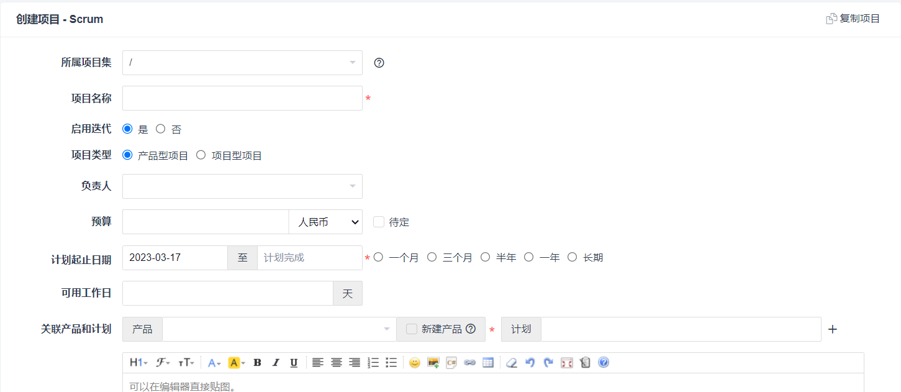The image size is (901, 392).
Task: Select 否 for 启用迭代
Action: (x=161, y=129)
